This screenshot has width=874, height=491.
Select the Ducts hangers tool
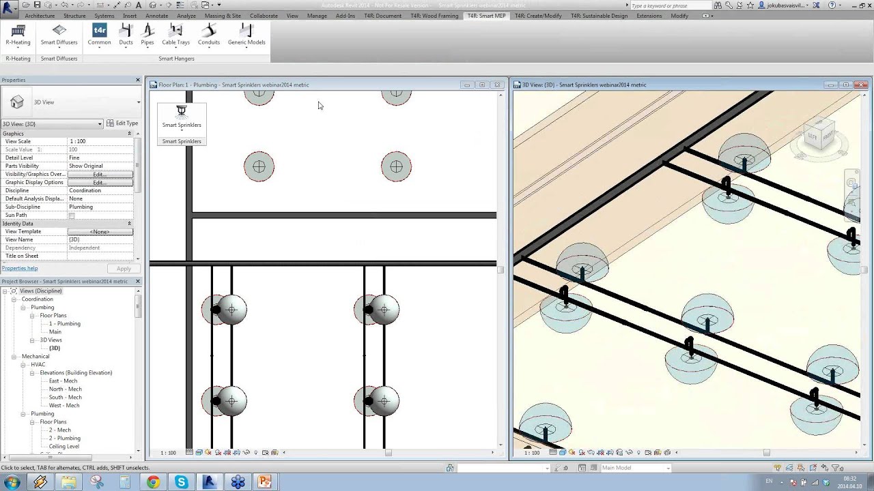point(126,35)
